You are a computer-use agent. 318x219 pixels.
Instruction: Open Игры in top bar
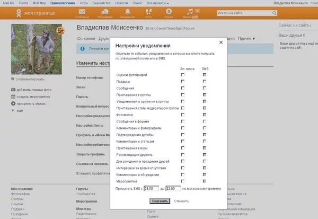(84, 3)
